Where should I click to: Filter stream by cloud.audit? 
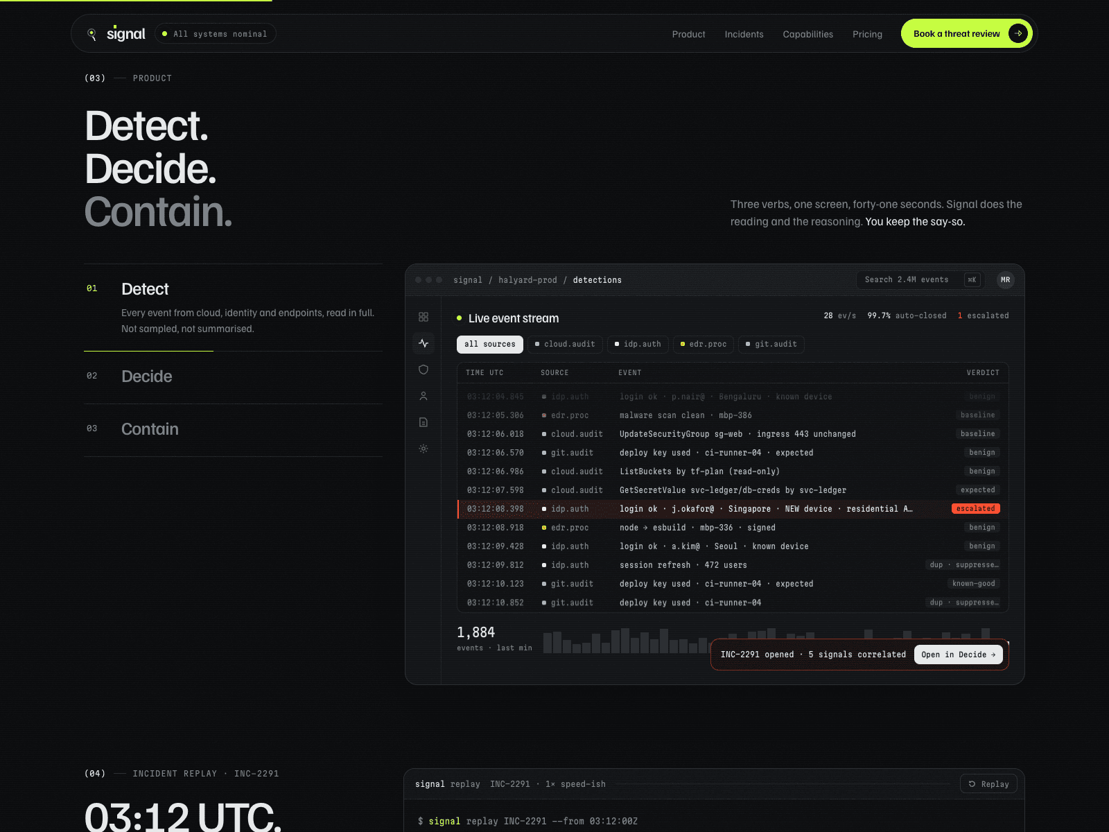click(x=565, y=344)
